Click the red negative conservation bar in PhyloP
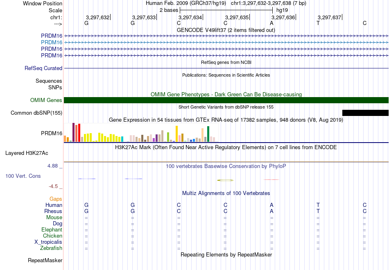This screenshot has width=389, height=270. coord(271,179)
